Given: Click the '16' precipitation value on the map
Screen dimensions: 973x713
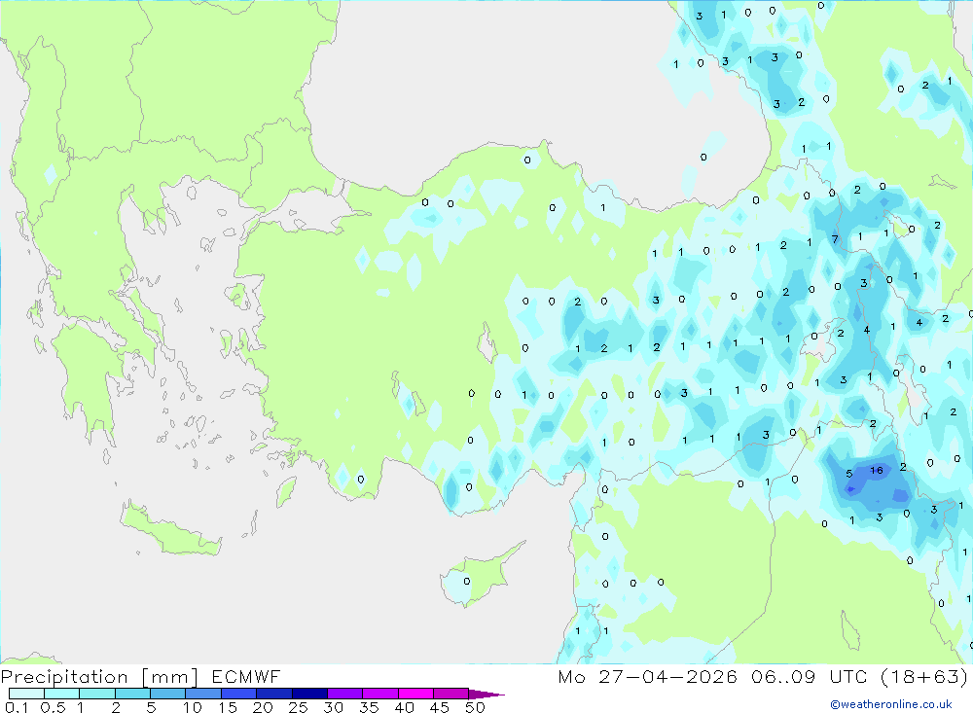Looking at the screenshot, I should (x=877, y=471).
